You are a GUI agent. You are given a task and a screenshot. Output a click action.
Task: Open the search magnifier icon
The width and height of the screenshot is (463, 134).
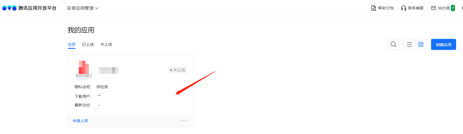pos(393,44)
